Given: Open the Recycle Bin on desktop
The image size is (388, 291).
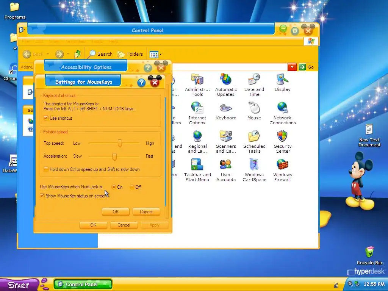Looking at the screenshot, I should coord(369,256).
